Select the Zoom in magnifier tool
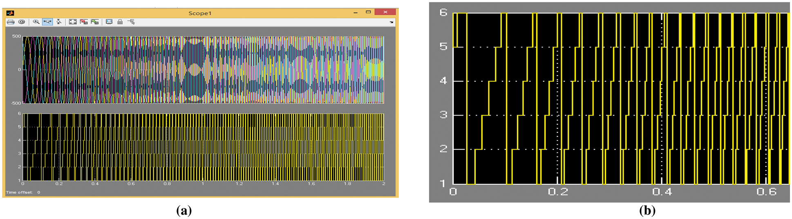The image size is (792, 219). click(36, 22)
